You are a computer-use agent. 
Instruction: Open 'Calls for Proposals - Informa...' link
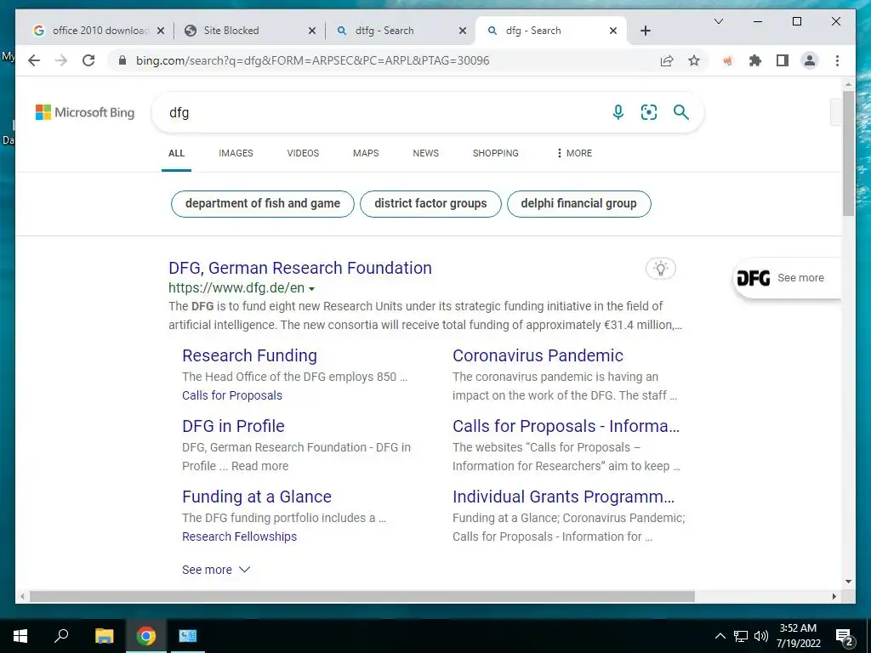point(566,426)
